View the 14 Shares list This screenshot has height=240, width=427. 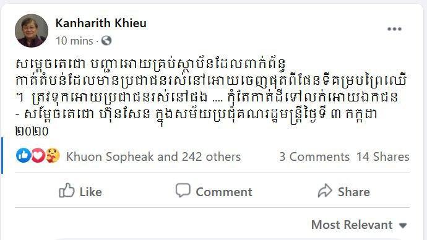(382, 156)
